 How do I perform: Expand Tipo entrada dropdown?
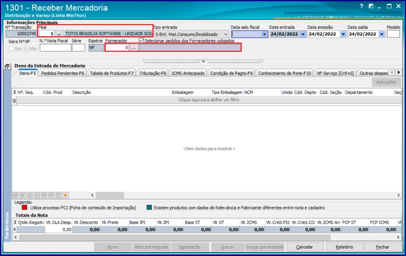(x=225, y=34)
